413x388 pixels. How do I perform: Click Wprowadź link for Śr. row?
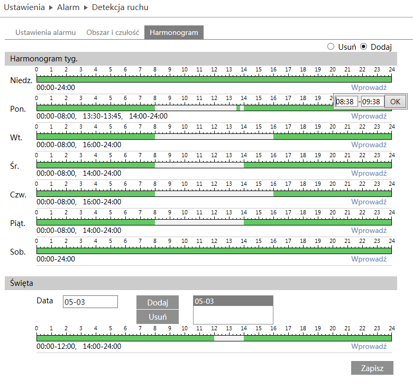click(369, 173)
